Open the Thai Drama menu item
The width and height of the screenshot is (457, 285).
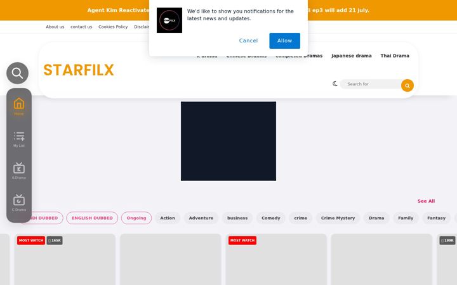395,56
